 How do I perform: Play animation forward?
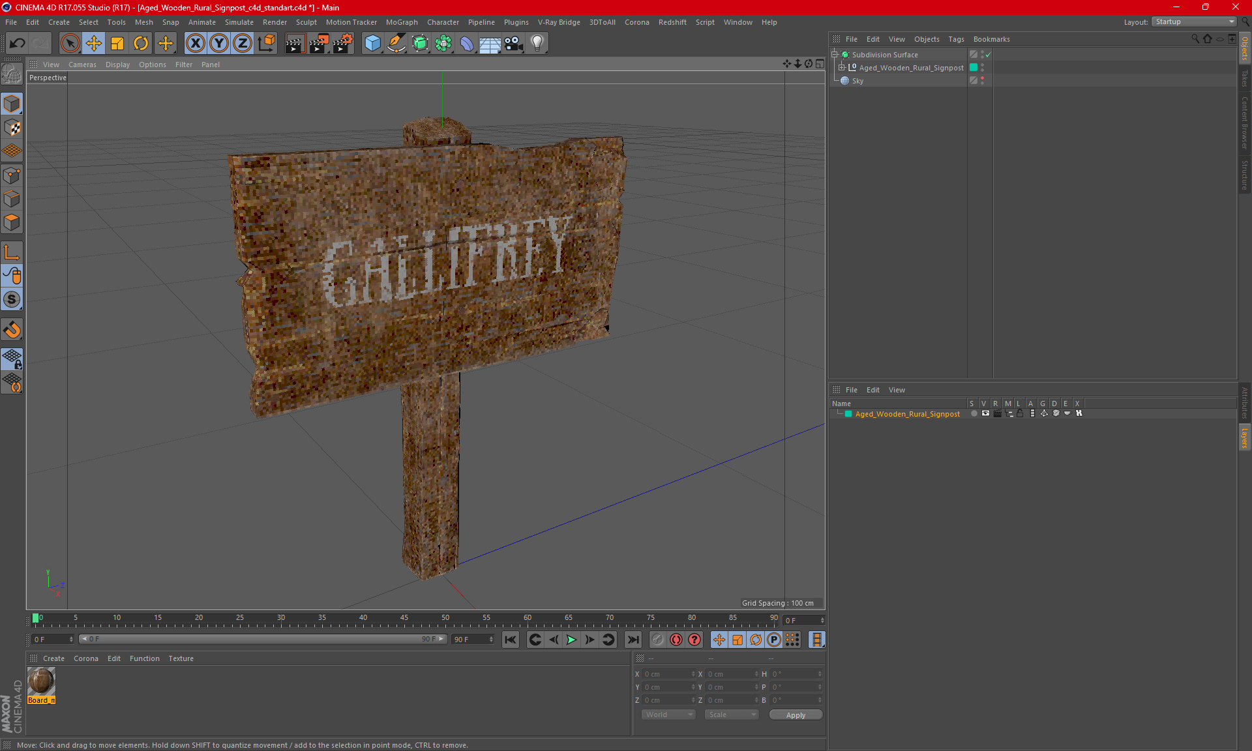click(x=571, y=640)
